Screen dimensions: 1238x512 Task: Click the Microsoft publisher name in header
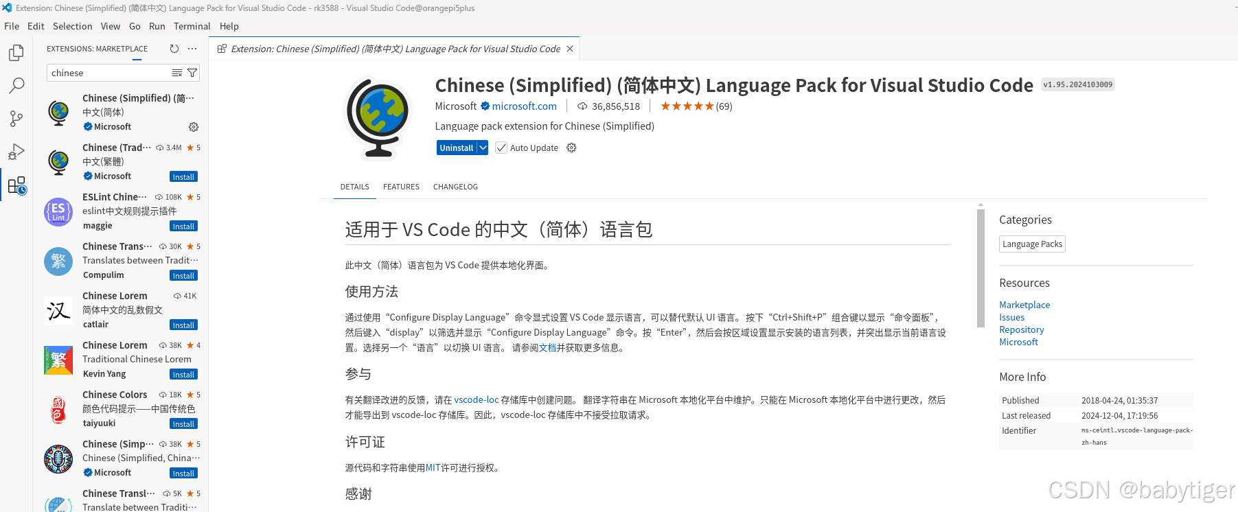point(456,106)
